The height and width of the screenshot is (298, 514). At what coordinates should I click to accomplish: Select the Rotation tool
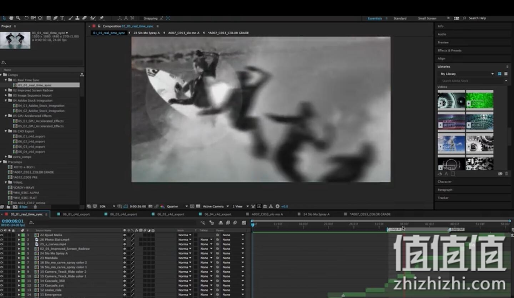point(26,18)
